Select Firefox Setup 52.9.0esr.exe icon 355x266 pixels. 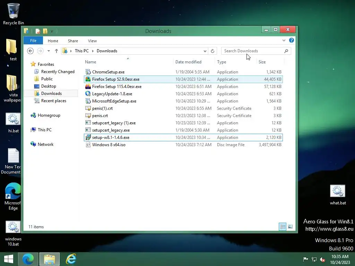point(88,79)
